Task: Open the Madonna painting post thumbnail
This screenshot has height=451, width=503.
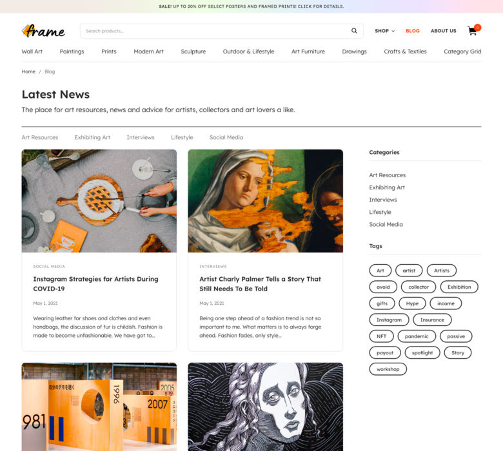Action: pos(265,201)
